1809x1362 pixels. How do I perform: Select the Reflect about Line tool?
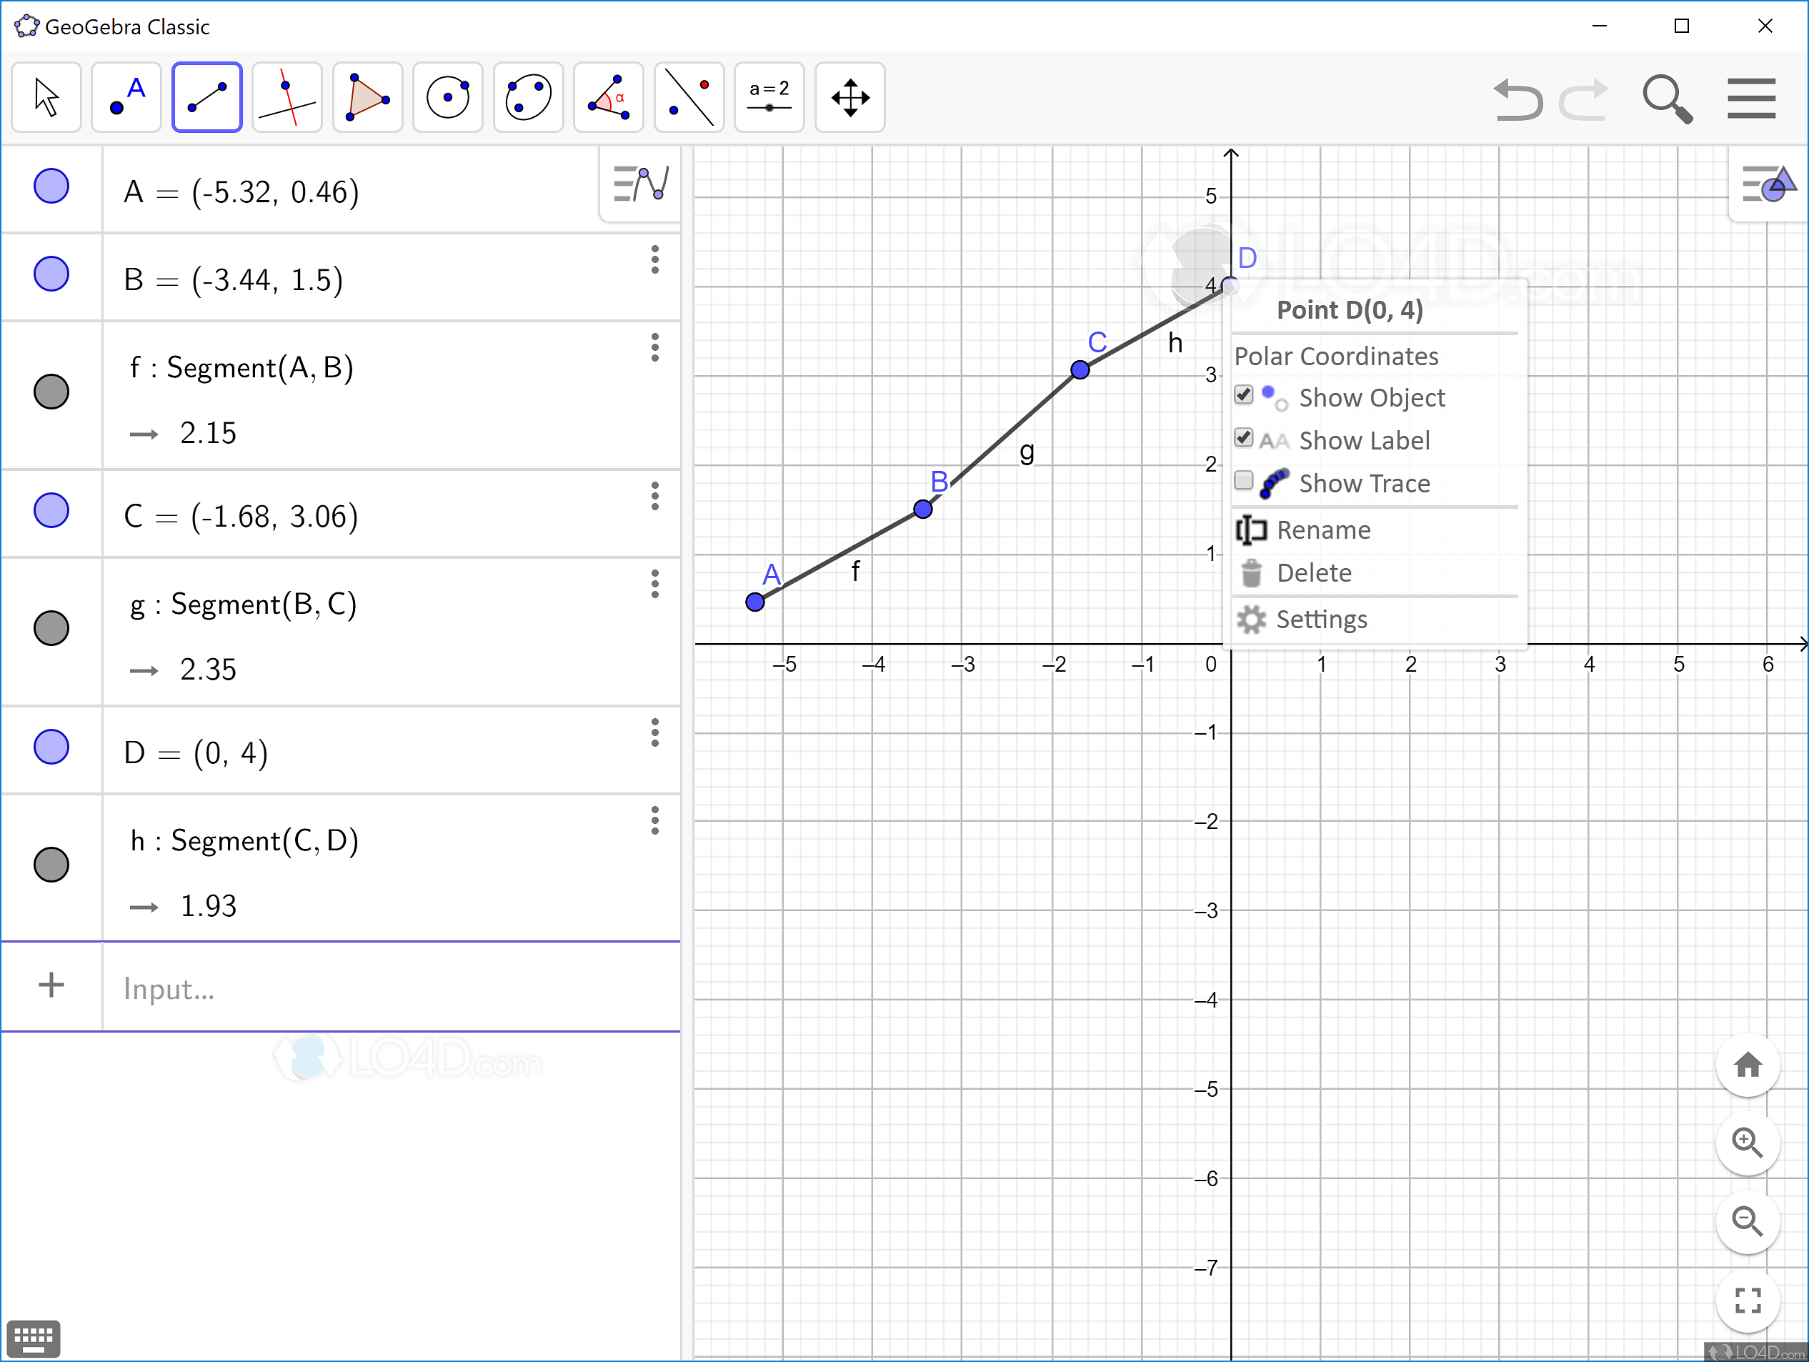(689, 97)
